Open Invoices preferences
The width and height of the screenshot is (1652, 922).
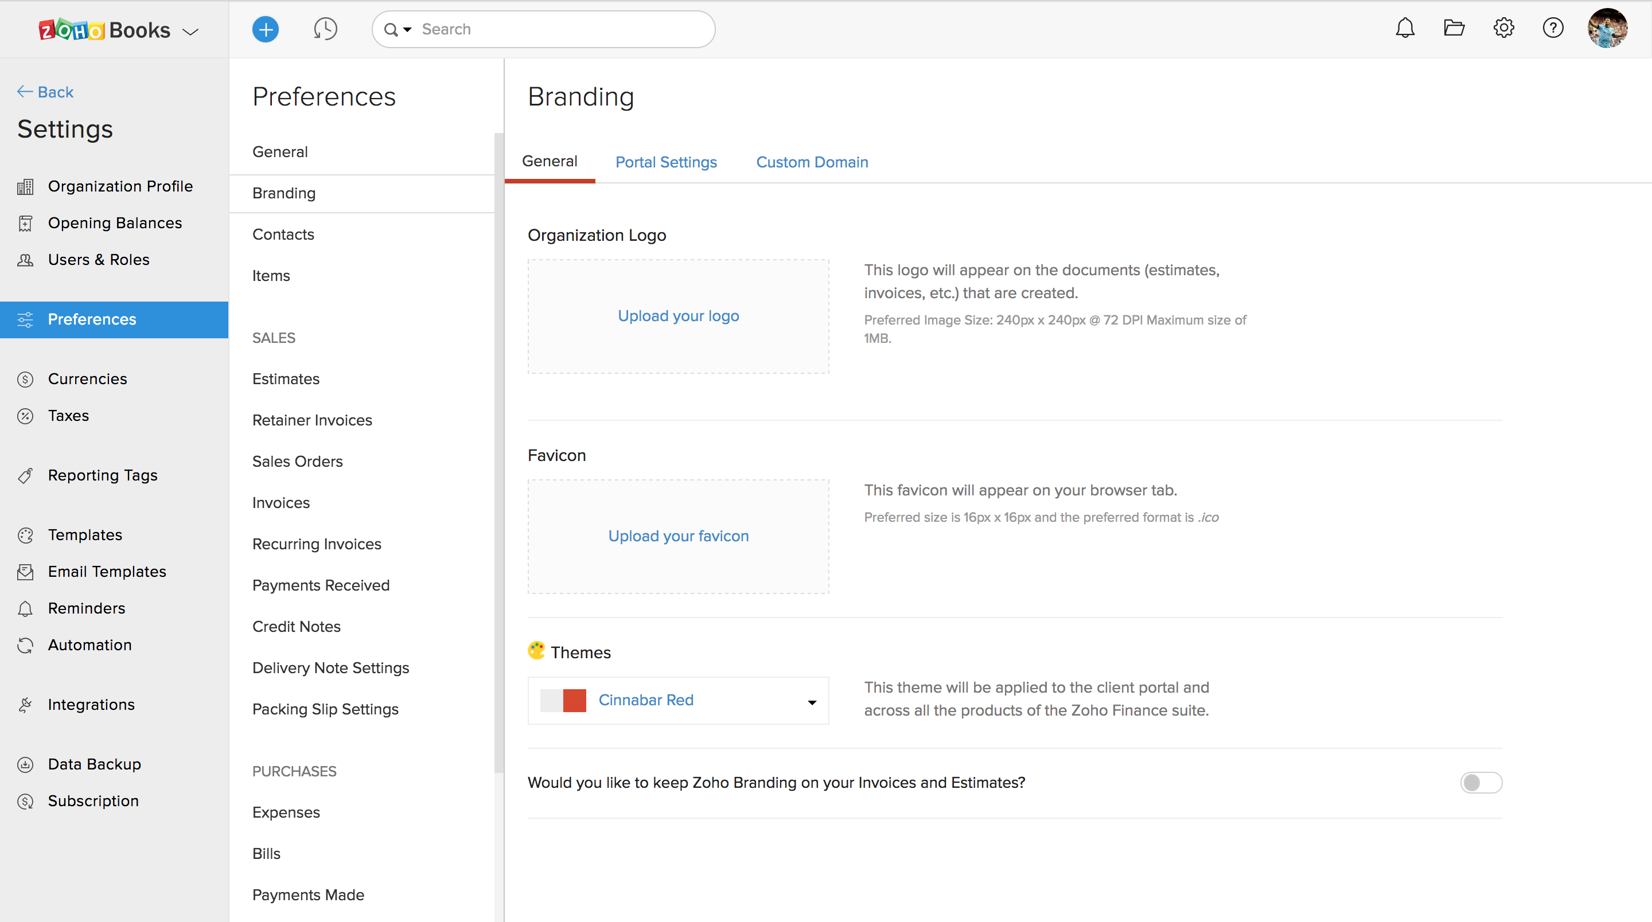[x=281, y=503]
